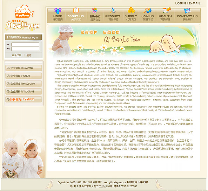208x191 pixels.
Task: Open 企业简介 COMPANY sidebar button
Action: click(x=23, y=68)
